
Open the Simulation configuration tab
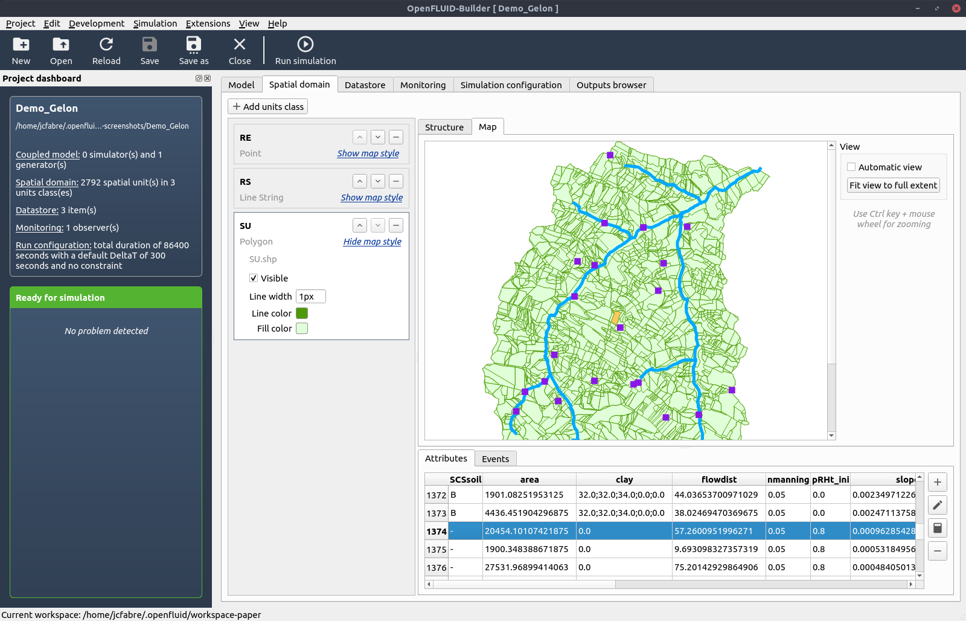pyautogui.click(x=511, y=85)
